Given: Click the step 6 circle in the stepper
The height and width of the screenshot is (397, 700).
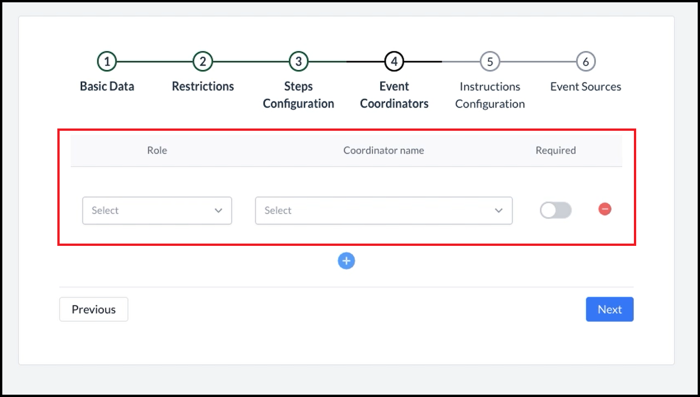Looking at the screenshot, I should coord(585,61).
